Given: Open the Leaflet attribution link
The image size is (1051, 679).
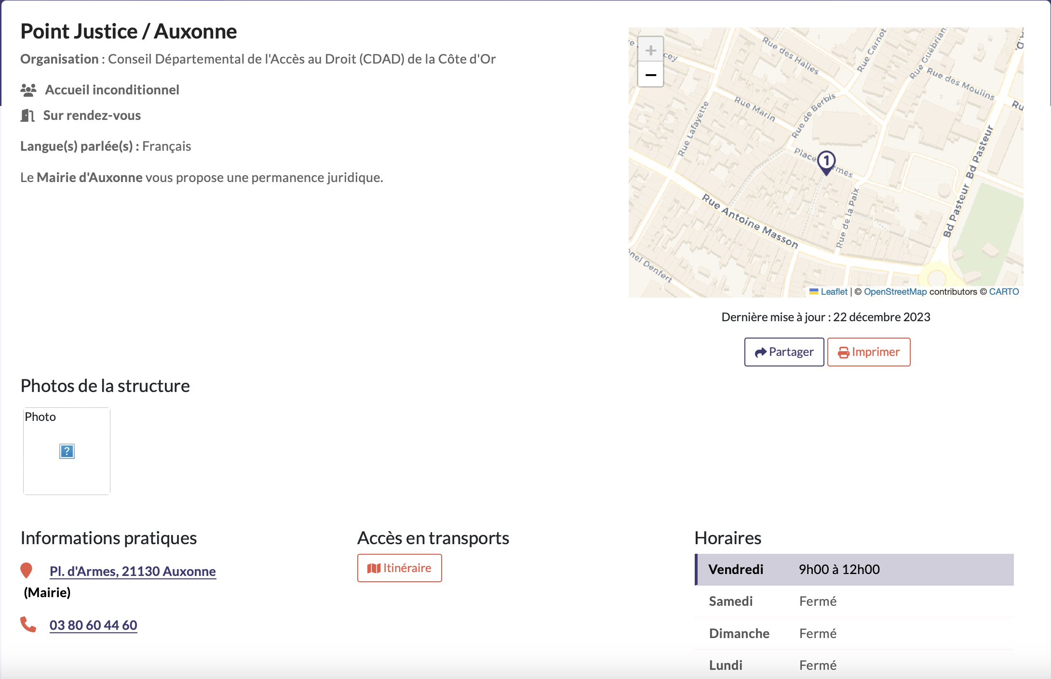Looking at the screenshot, I should [834, 292].
